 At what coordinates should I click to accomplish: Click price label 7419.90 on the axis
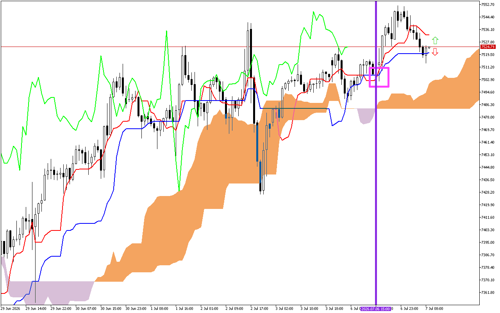pyautogui.click(x=488, y=205)
